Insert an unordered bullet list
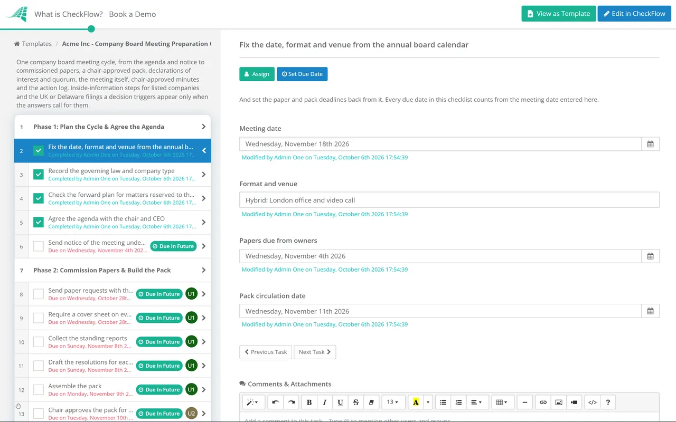 tap(443, 402)
